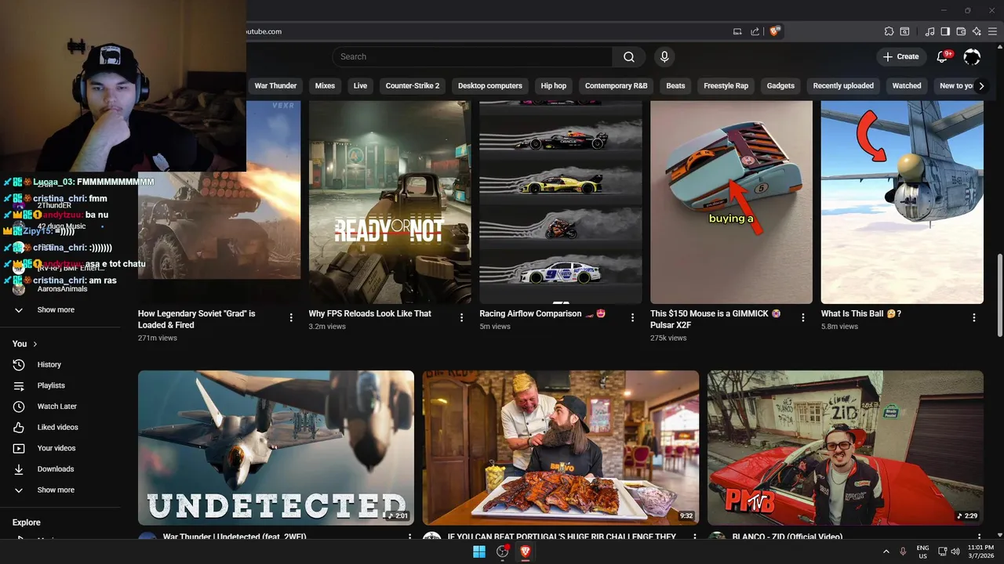Open the Brave browser taskbar icon
This screenshot has width=1004, height=564.
coord(526,551)
